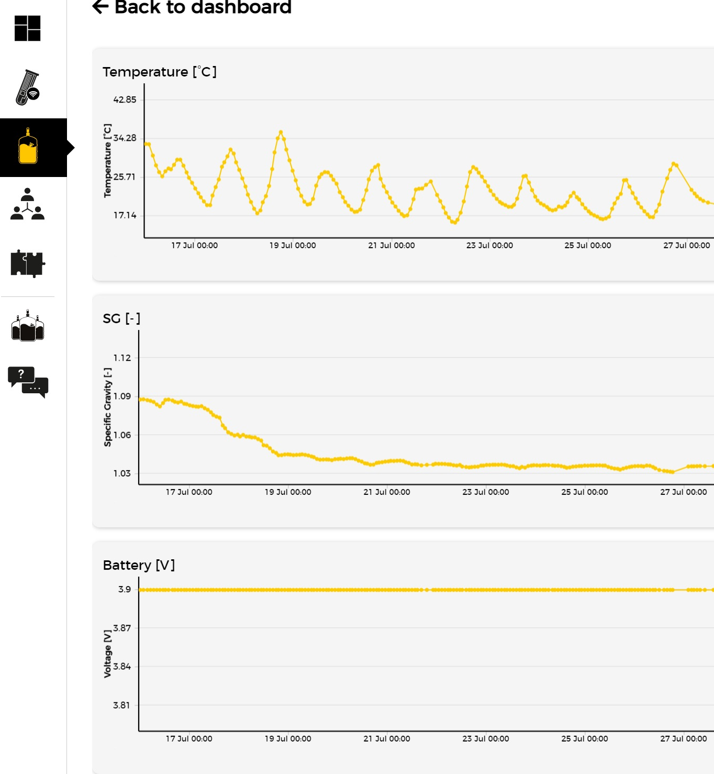The height and width of the screenshot is (774, 714).
Task: Click the 42.85 value on Temperature axis
Action: 125,99
